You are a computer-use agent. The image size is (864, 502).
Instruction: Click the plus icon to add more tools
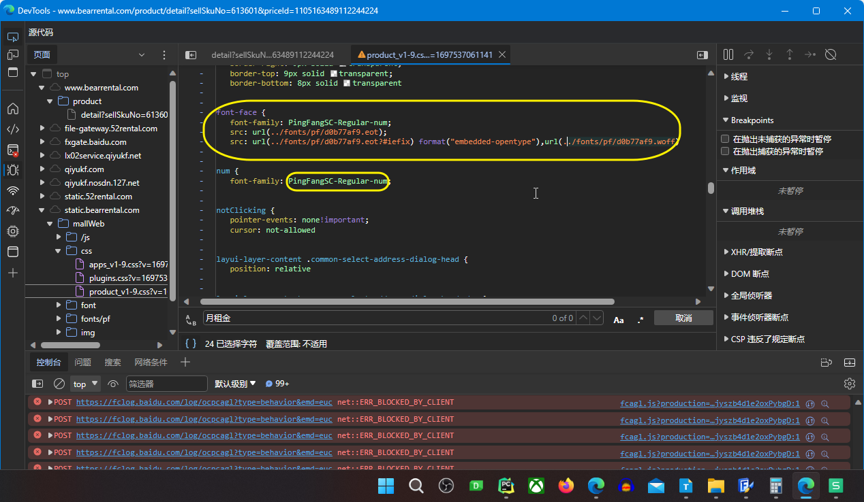(12, 273)
